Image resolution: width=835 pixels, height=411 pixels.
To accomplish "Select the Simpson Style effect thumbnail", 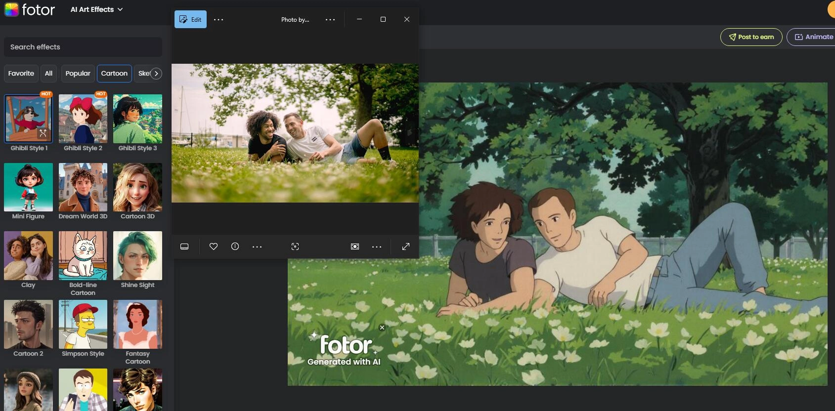I will tap(83, 325).
